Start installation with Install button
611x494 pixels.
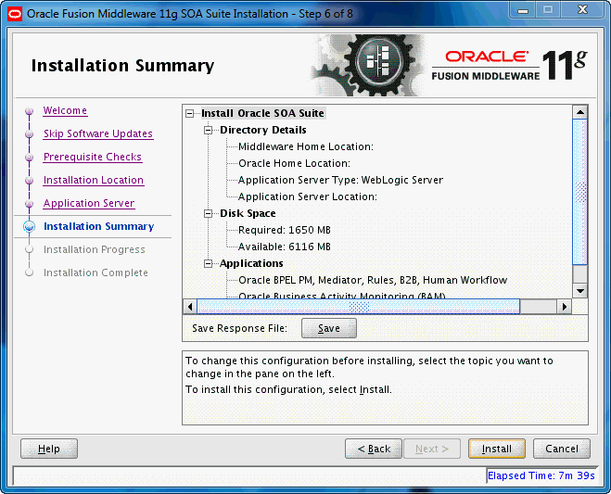click(x=497, y=449)
